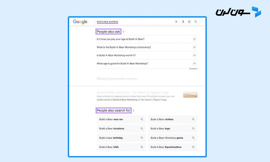Click the magnifier icon in the Workshop game suggestion
The height and width of the screenshot is (162, 270).
pyautogui.click(x=193, y=138)
